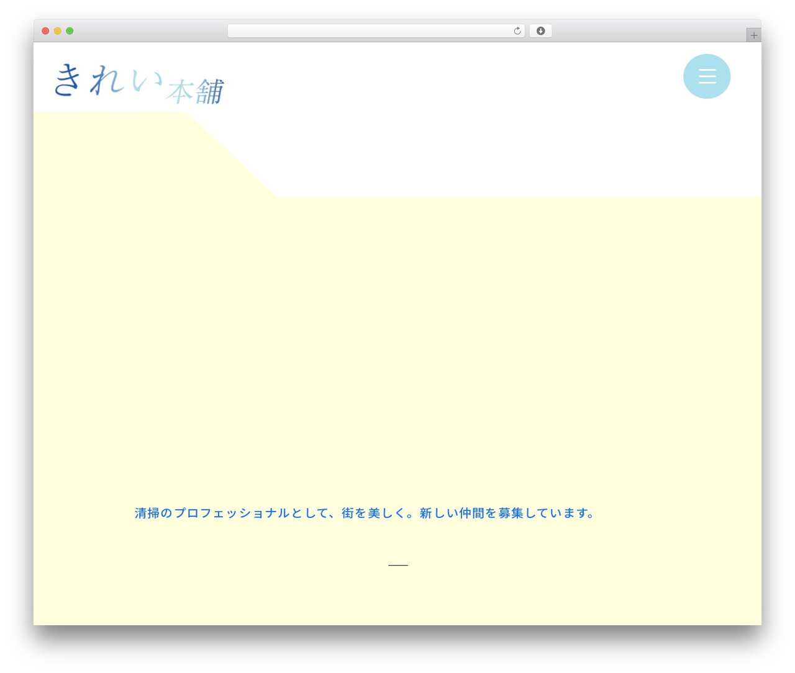795x673 pixels.
Task: Open a new tab with the plus button
Action: click(753, 35)
